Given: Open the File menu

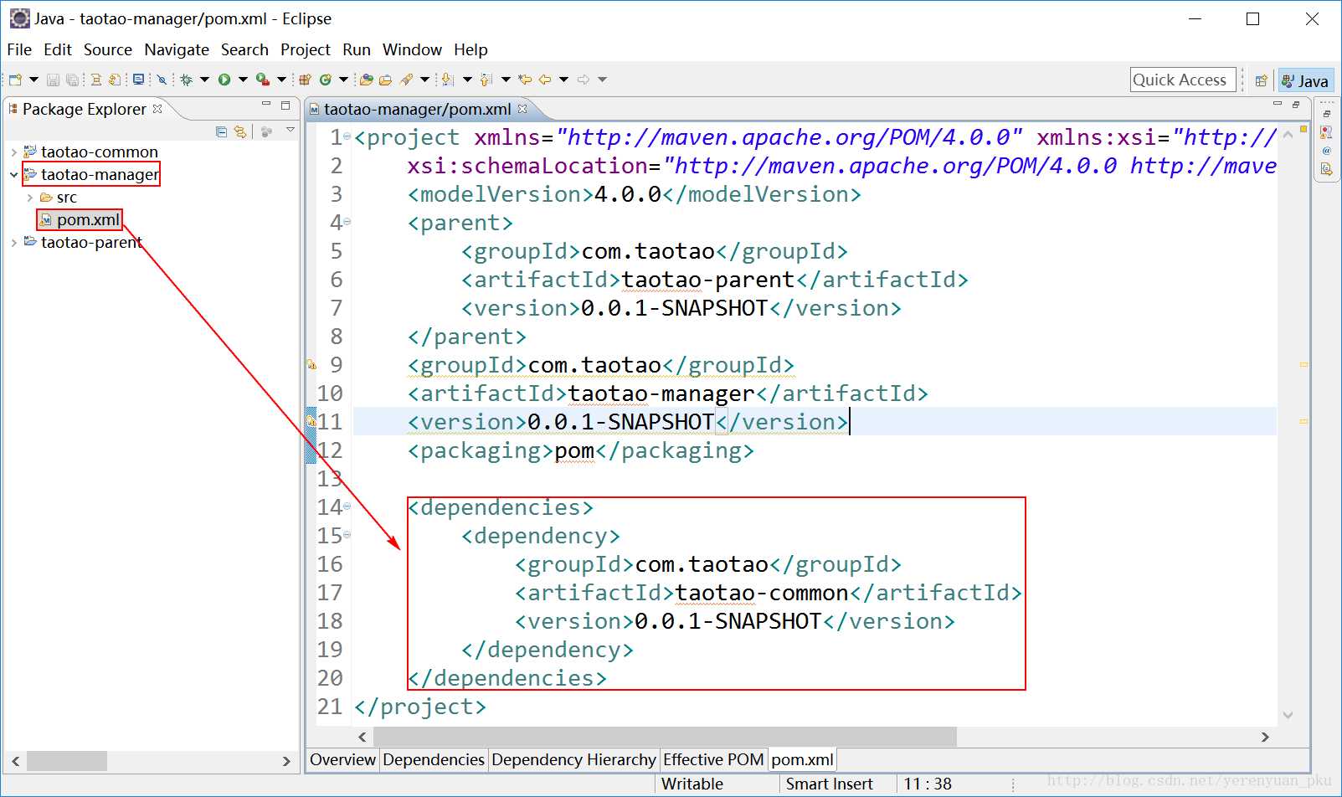Looking at the screenshot, I should click(x=19, y=49).
